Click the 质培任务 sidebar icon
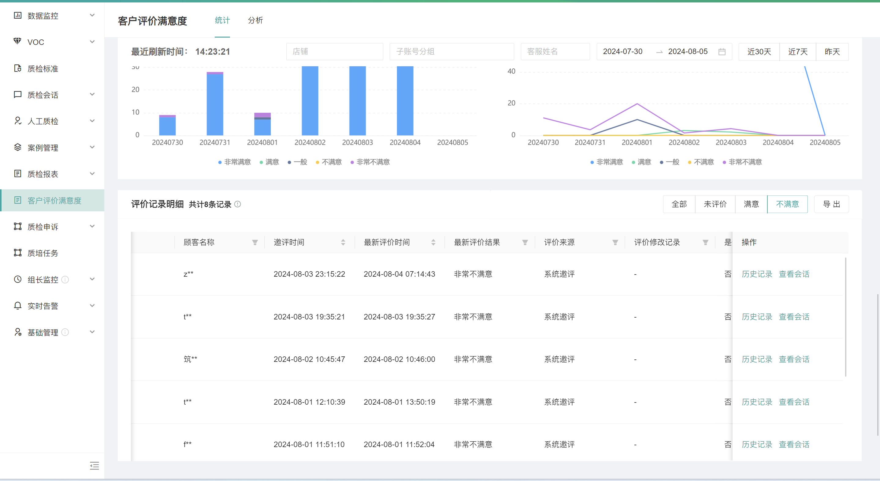The image size is (880, 481). [17, 253]
